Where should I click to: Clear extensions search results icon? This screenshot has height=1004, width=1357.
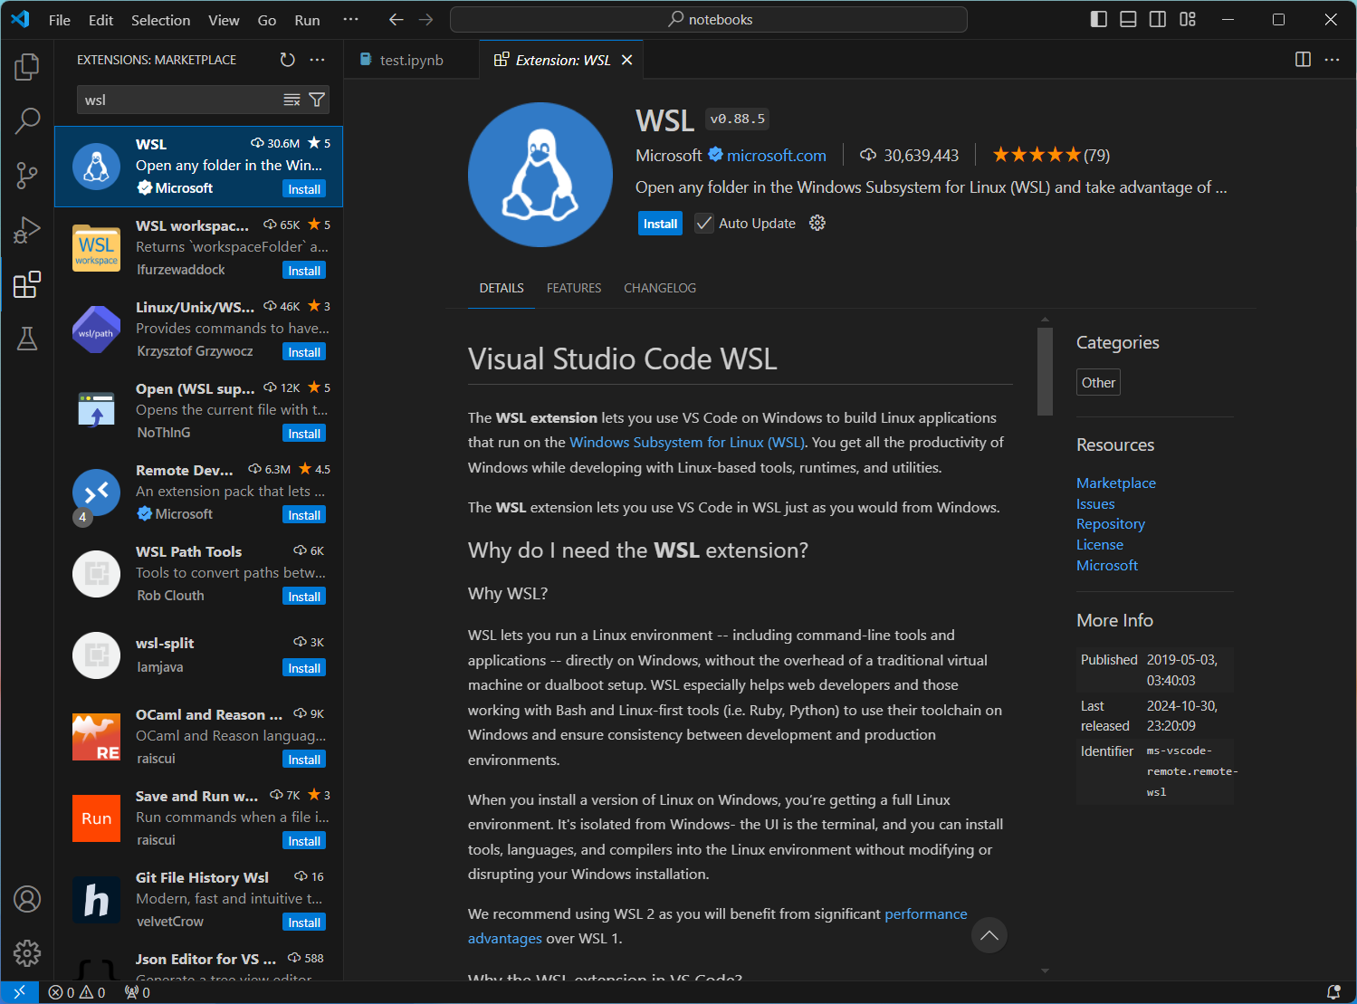[291, 100]
